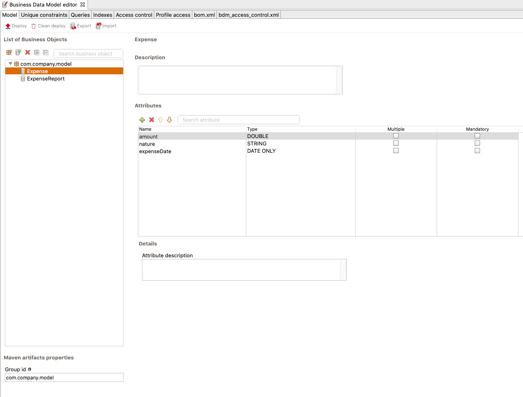523x397 pixels.
Task: Add a new package to the model
Action: (x=9, y=52)
